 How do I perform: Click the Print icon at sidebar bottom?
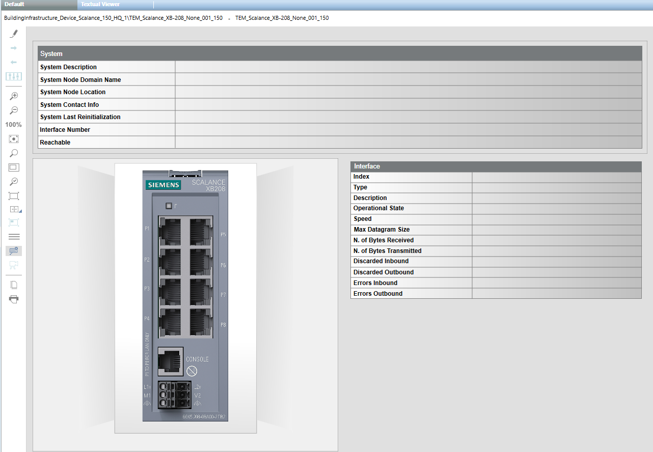14,299
